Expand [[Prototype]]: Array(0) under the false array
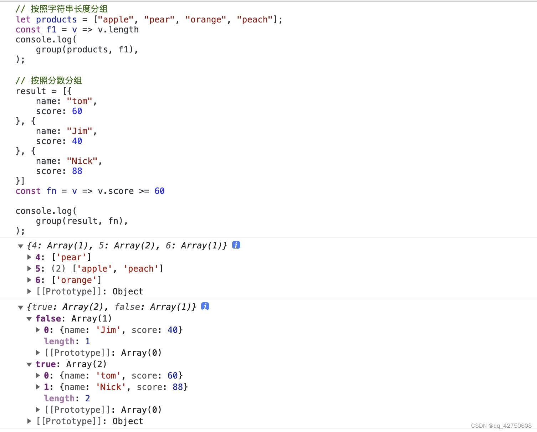This screenshot has width=537, height=432. (x=38, y=353)
